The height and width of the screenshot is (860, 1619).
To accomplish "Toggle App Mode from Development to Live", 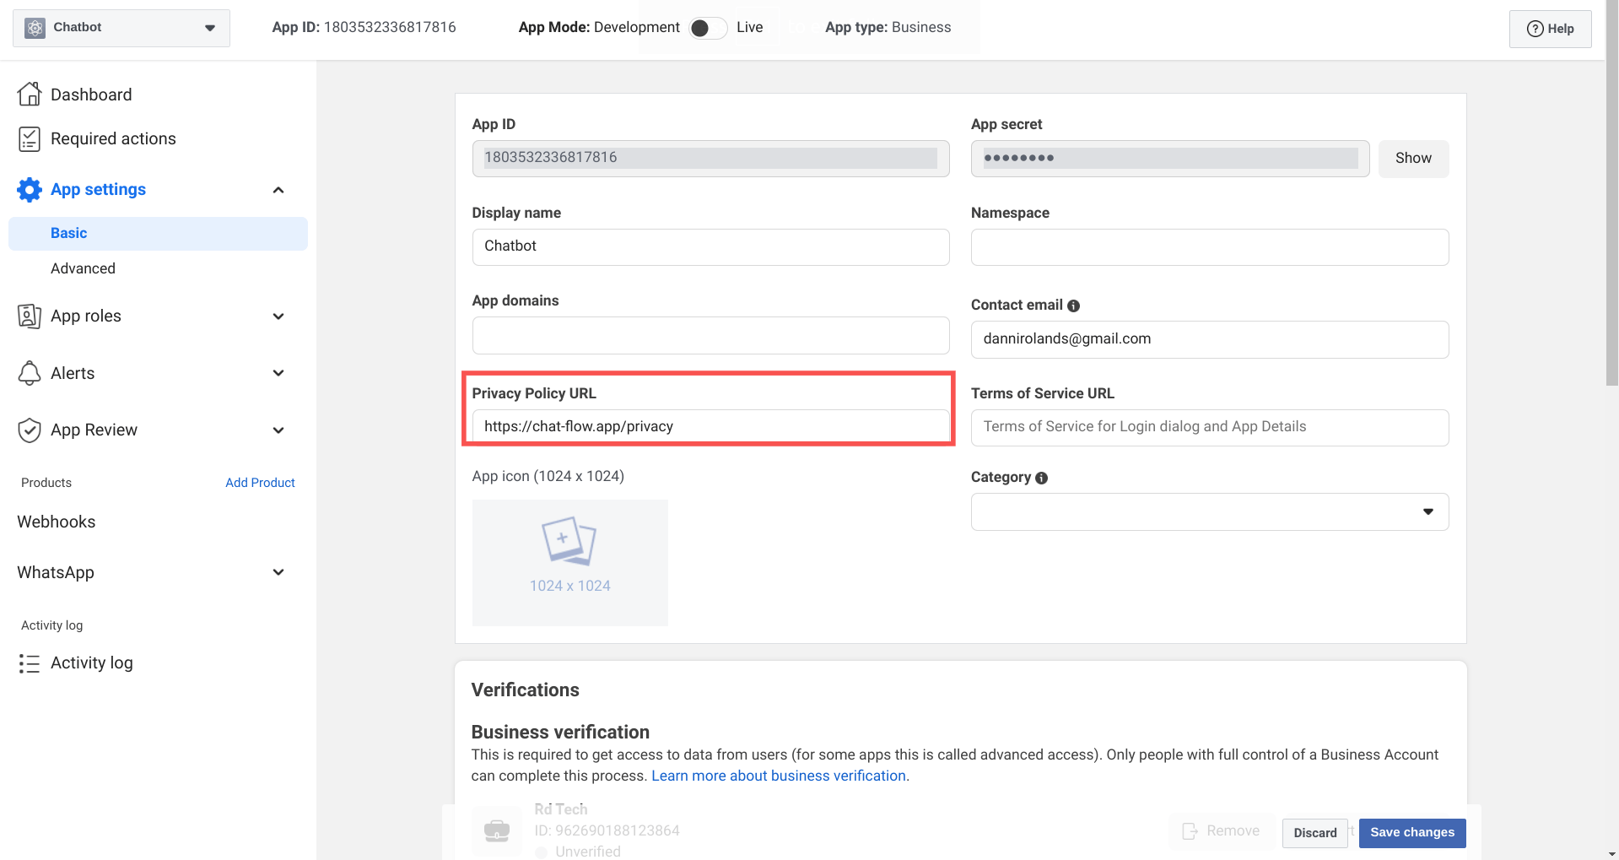I will click(707, 28).
